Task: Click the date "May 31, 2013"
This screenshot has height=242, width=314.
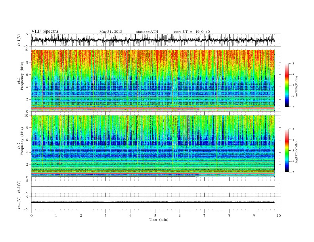Action: point(111,32)
